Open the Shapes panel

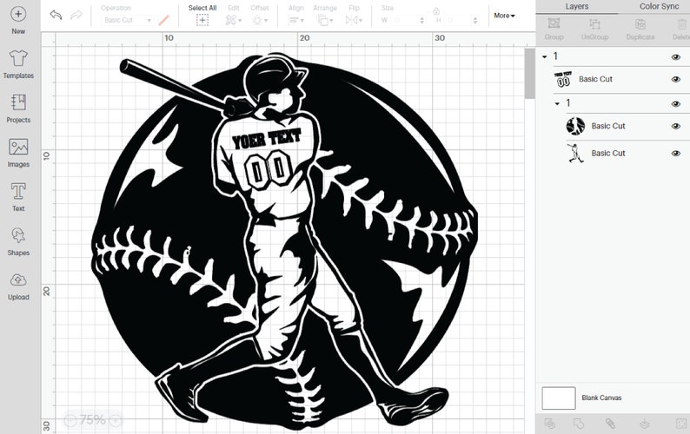[x=18, y=241]
